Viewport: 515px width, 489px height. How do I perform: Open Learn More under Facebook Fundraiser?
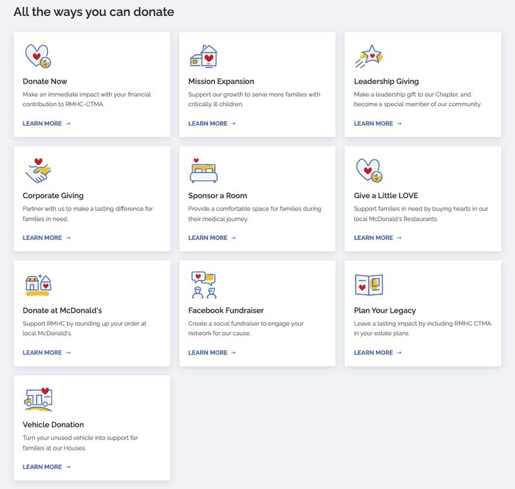tap(209, 352)
